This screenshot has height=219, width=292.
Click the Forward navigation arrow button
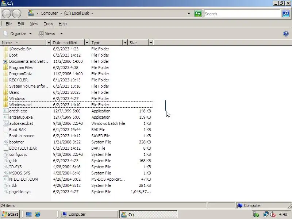point(16,14)
